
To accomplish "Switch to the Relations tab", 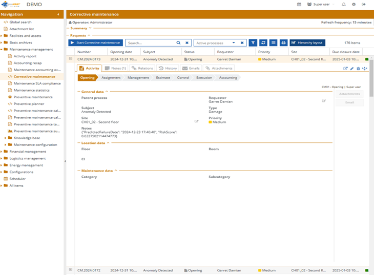I will 142,68.
